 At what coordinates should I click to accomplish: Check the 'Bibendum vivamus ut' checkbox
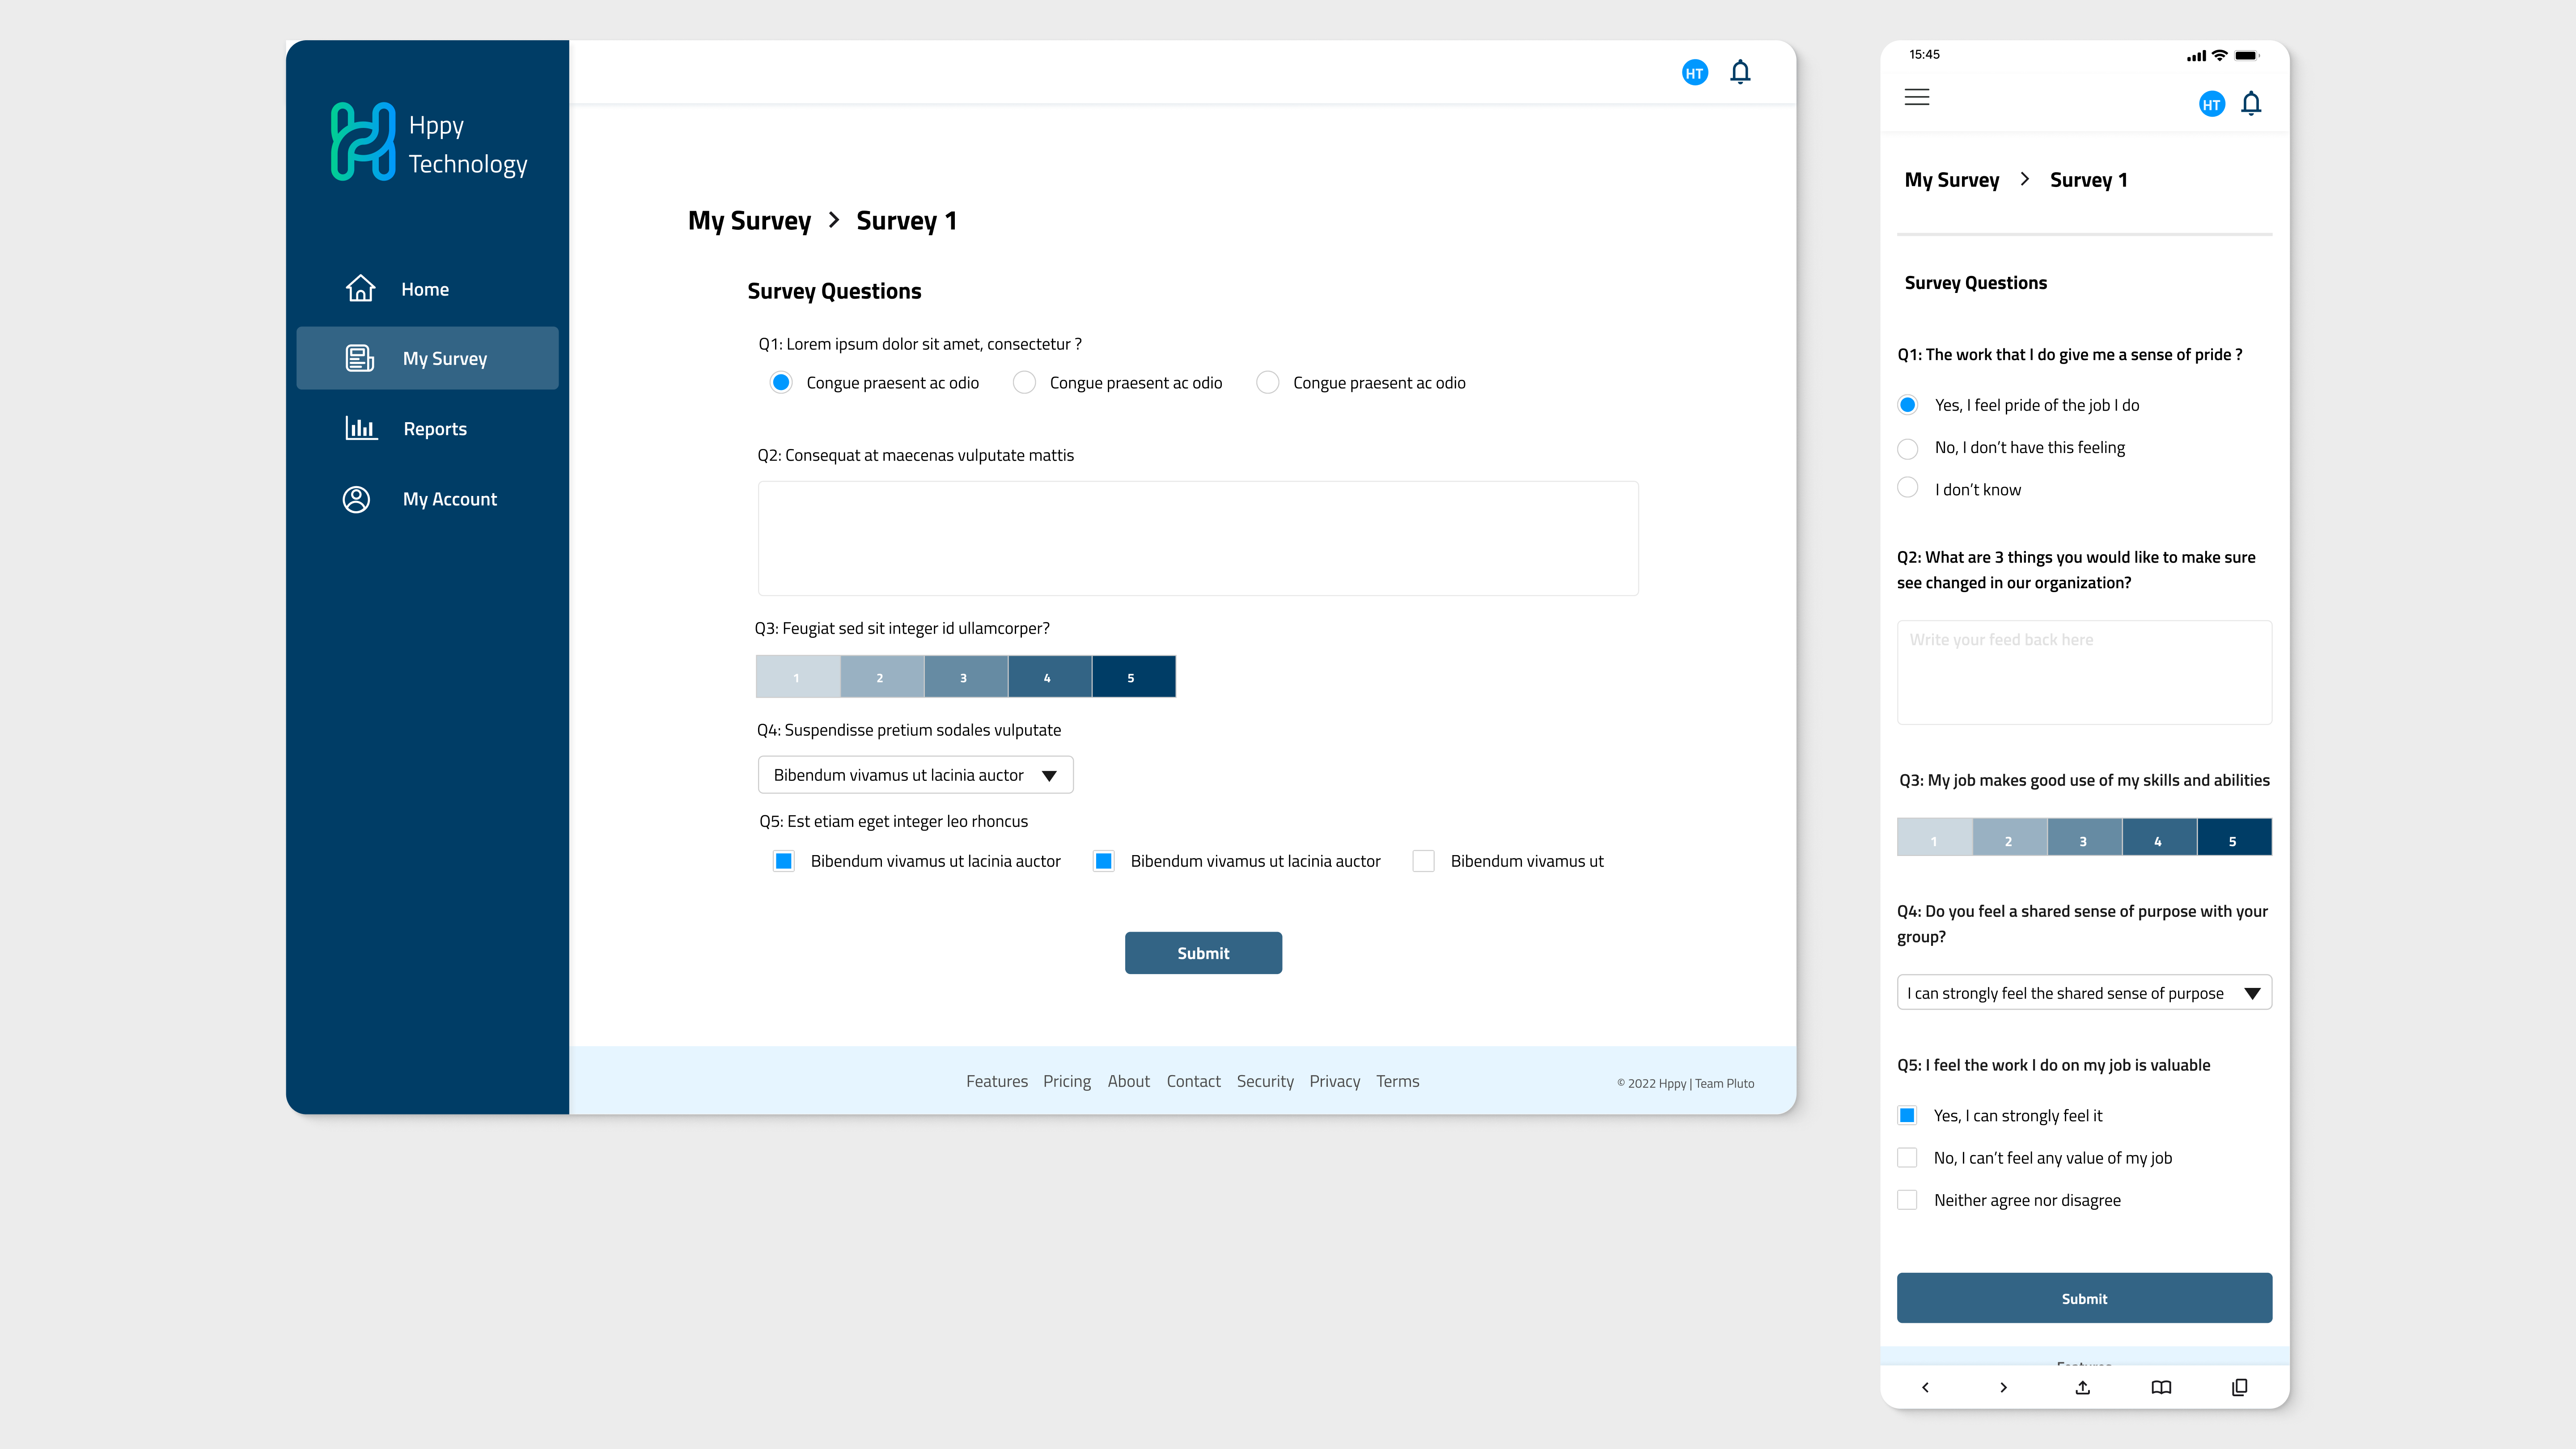(x=1424, y=861)
